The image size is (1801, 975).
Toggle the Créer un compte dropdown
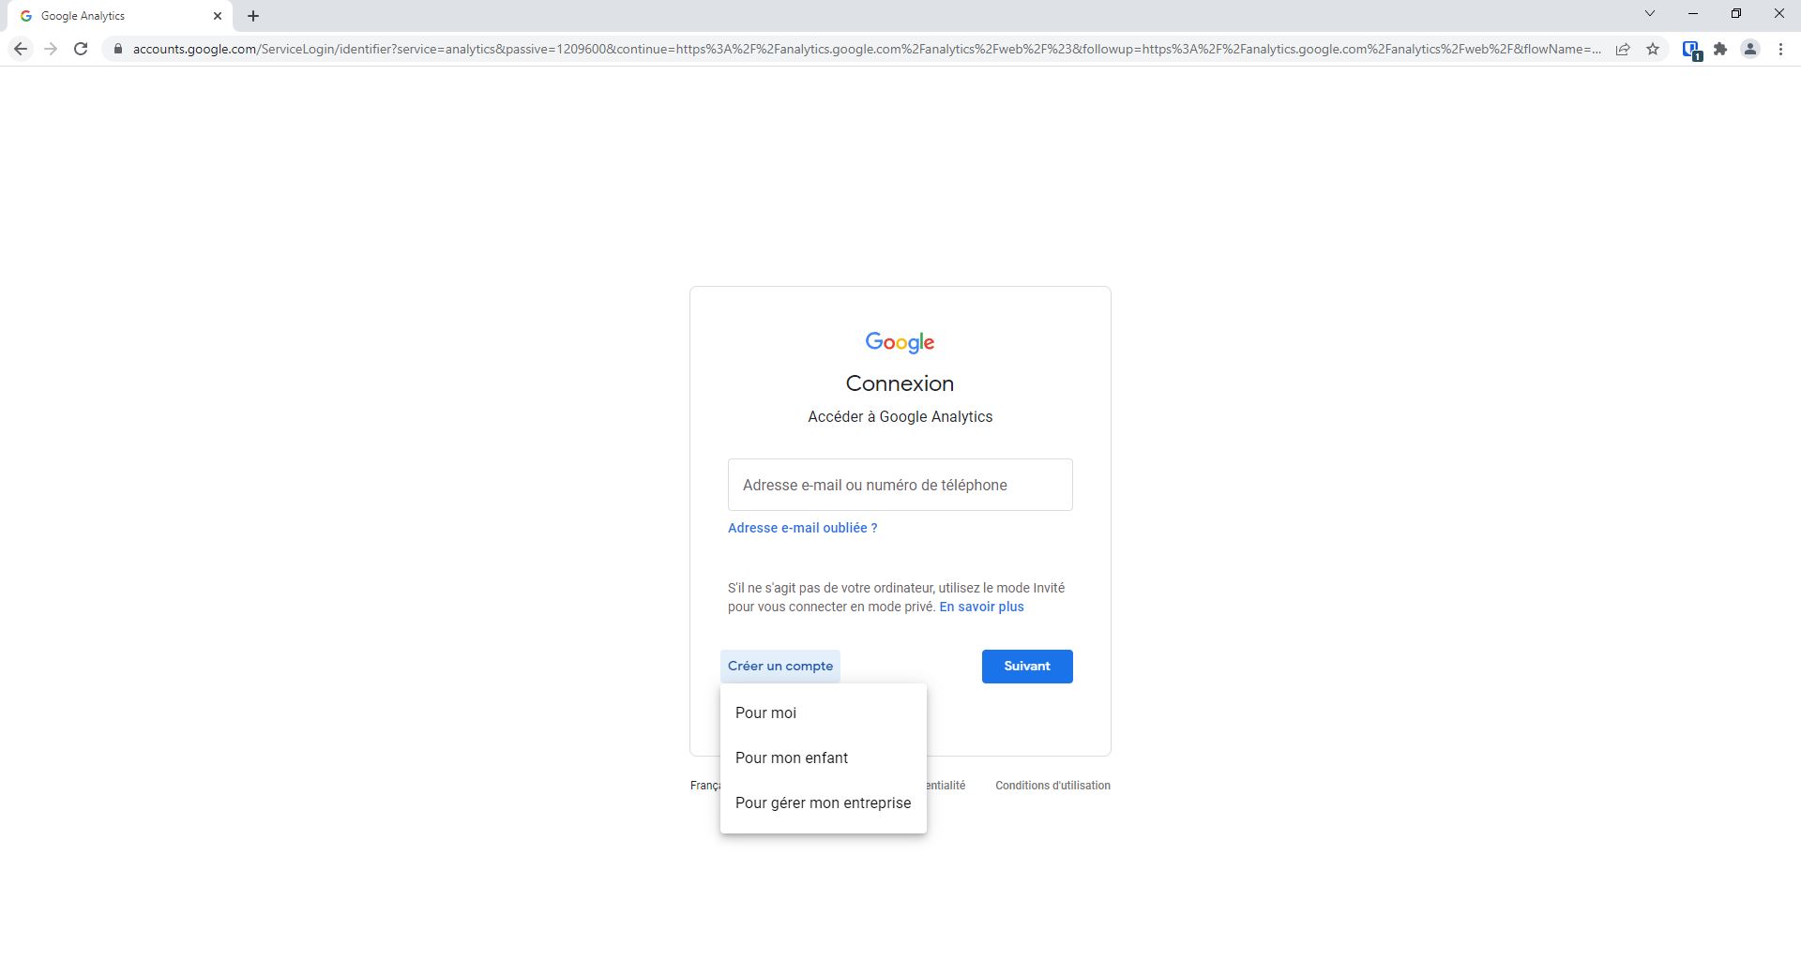click(x=780, y=667)
